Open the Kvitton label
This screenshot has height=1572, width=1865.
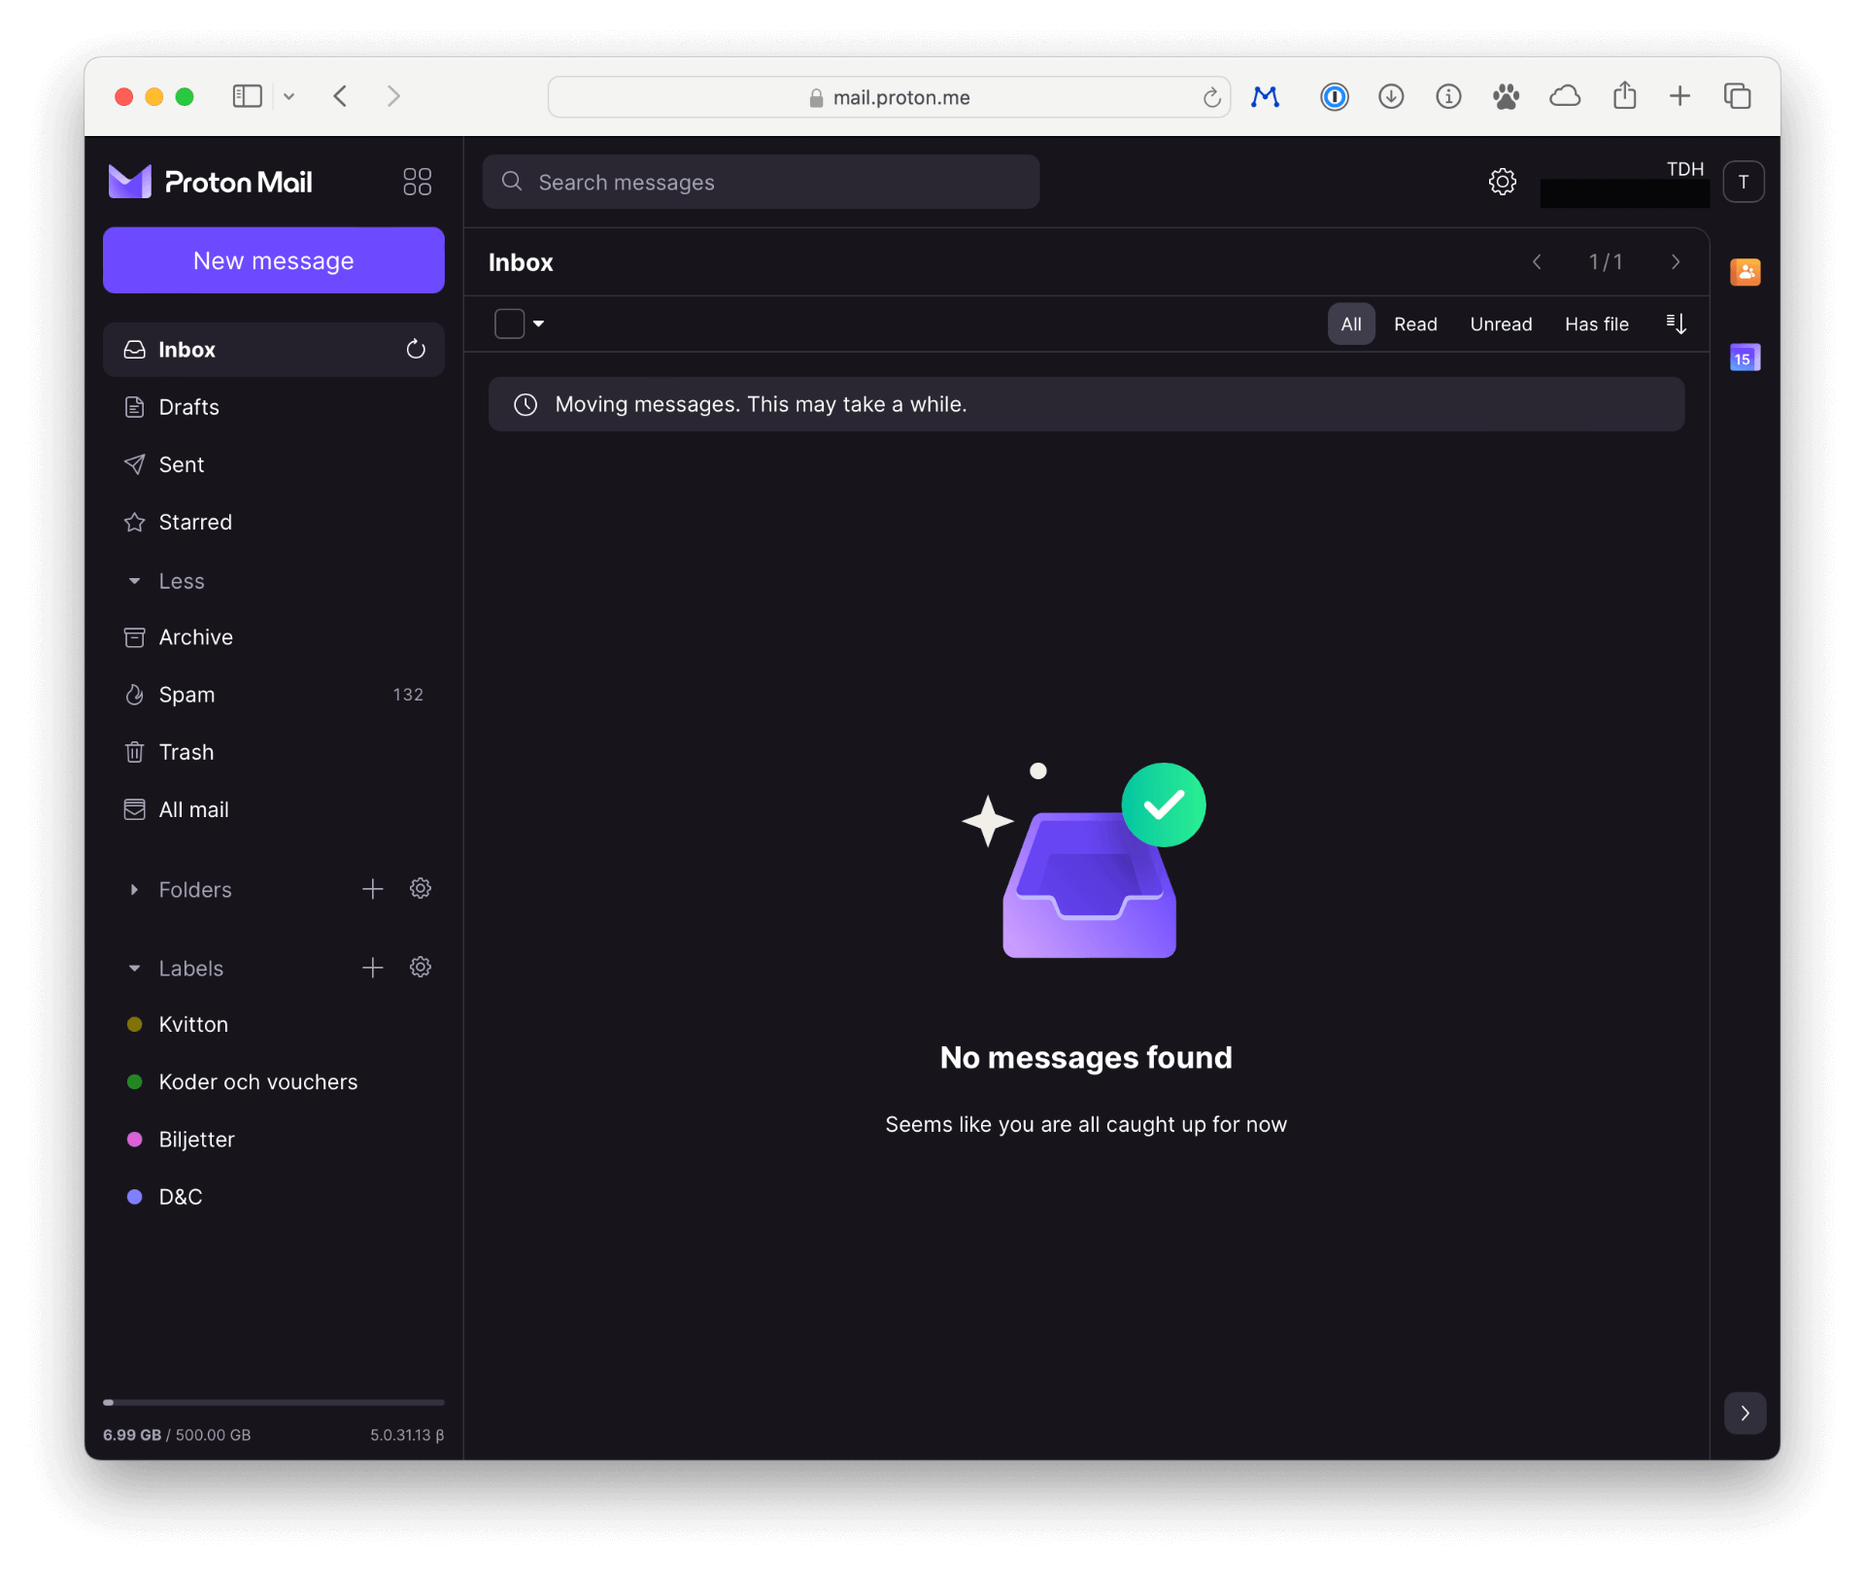click(193, 1024)
